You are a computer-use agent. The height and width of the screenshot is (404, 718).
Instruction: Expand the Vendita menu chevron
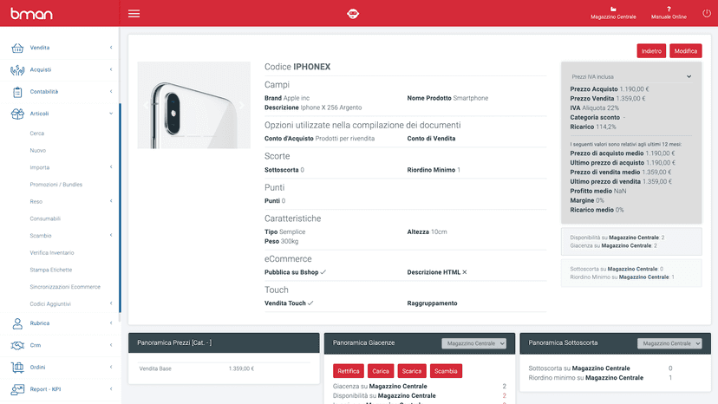[x=111, y=48]
